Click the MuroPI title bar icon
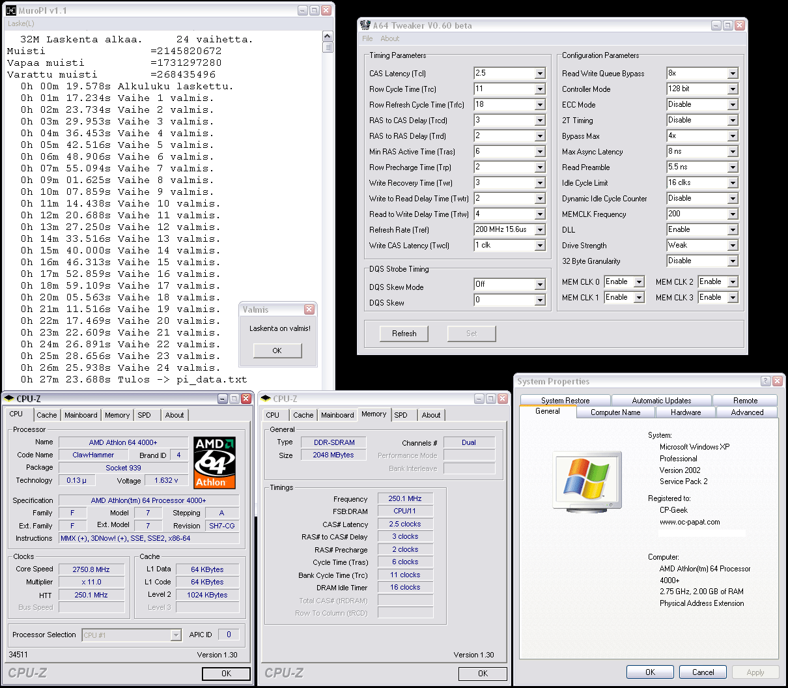 [11, 10]
